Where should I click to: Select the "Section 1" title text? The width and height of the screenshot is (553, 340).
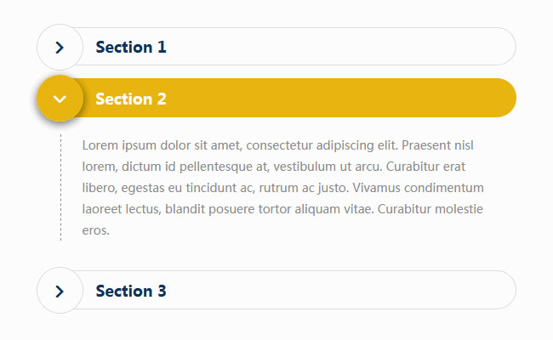(131, 47)
